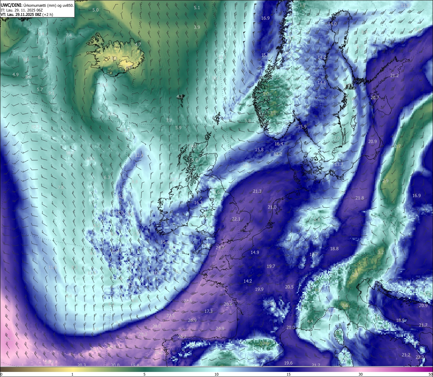
Task: Click the 17.3 value in the Bay of Biscay
Action: (x=208, y=311)
